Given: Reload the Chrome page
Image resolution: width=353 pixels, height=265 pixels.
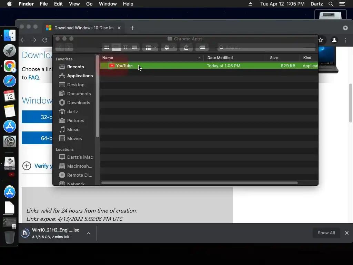Looking at the screenshot, I should pyautogui.click(x=45, y=40).
